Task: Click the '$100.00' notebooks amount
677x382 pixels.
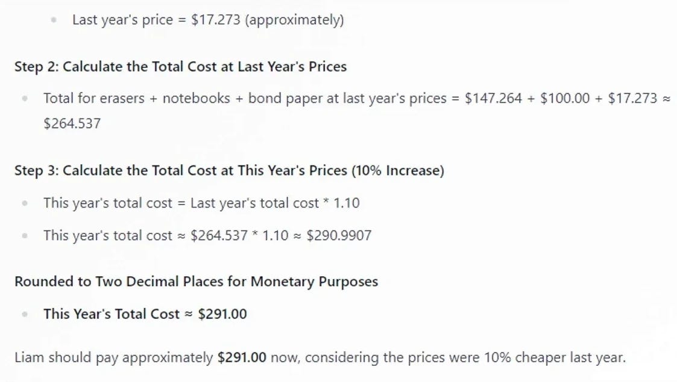Action: tap(565, 98)
